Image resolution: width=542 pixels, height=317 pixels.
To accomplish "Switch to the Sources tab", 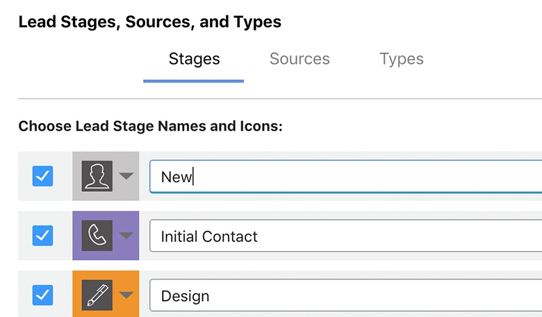I will (x=299, y=59).
